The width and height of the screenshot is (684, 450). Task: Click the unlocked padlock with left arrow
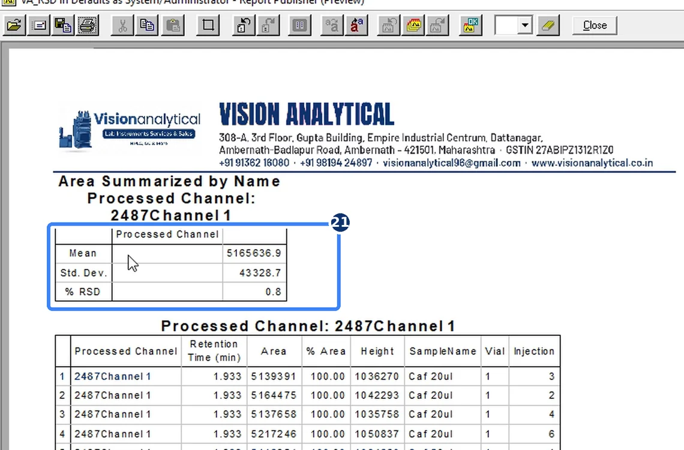(x=243, y=25)
